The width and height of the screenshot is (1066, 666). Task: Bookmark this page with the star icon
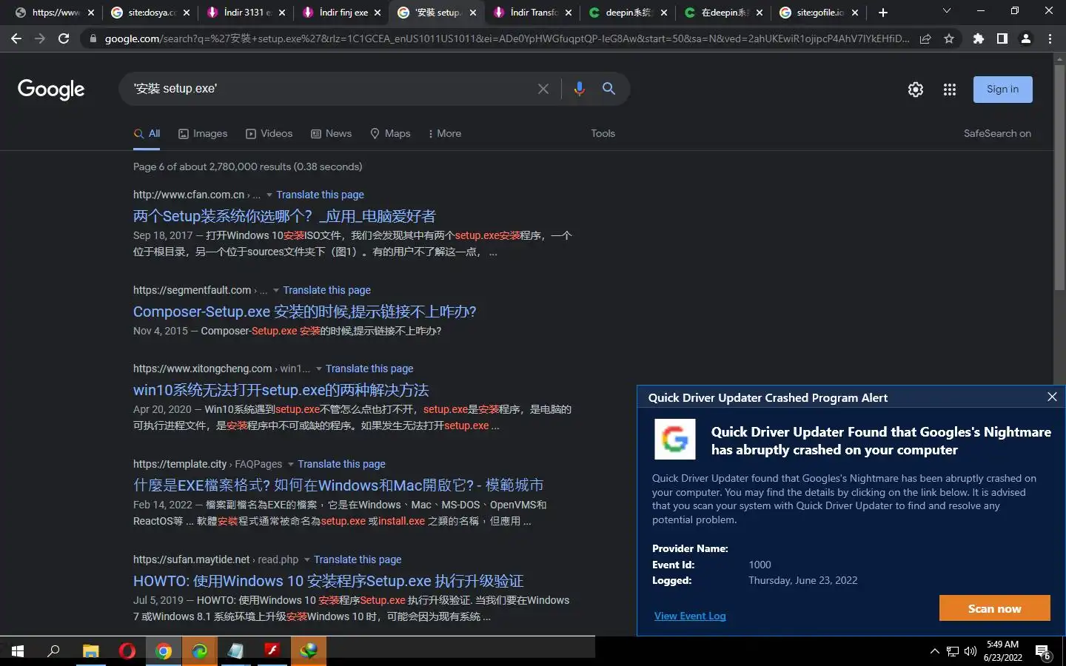click(949, 38)
